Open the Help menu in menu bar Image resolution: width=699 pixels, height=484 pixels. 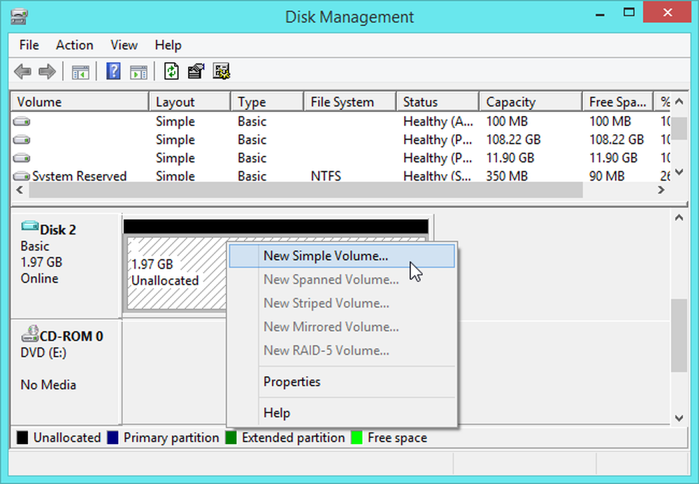pos(168,45)
